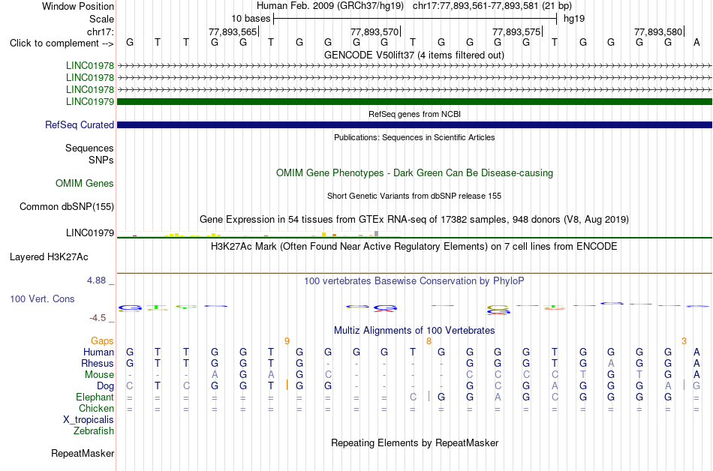Click the OMIM Genes label
713x471 pixels.
coord(84,184)
